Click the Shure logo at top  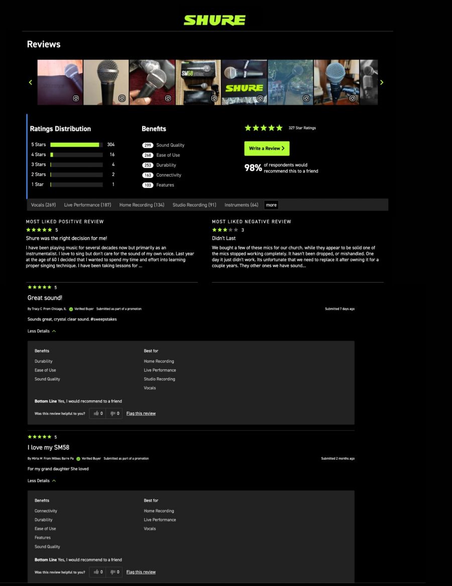click(214, 20)
